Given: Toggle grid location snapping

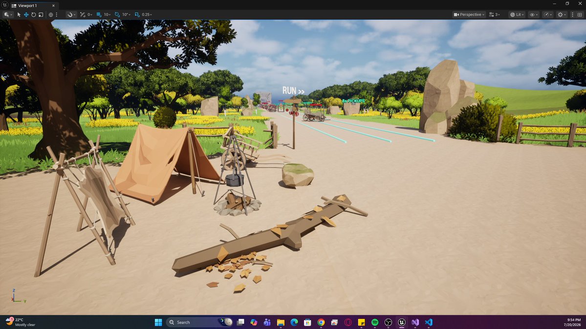Looking at the screenshot, I should point(99,15).
